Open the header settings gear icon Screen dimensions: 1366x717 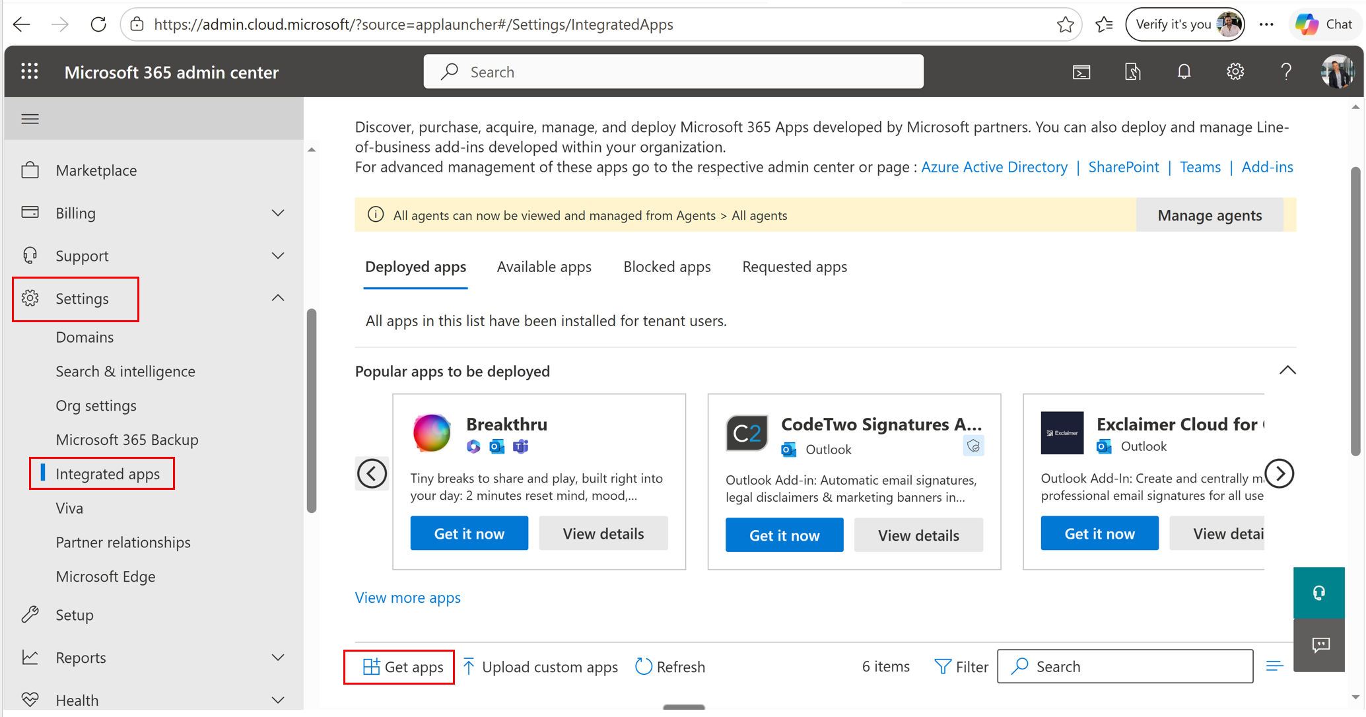(x=1235, y=72)
